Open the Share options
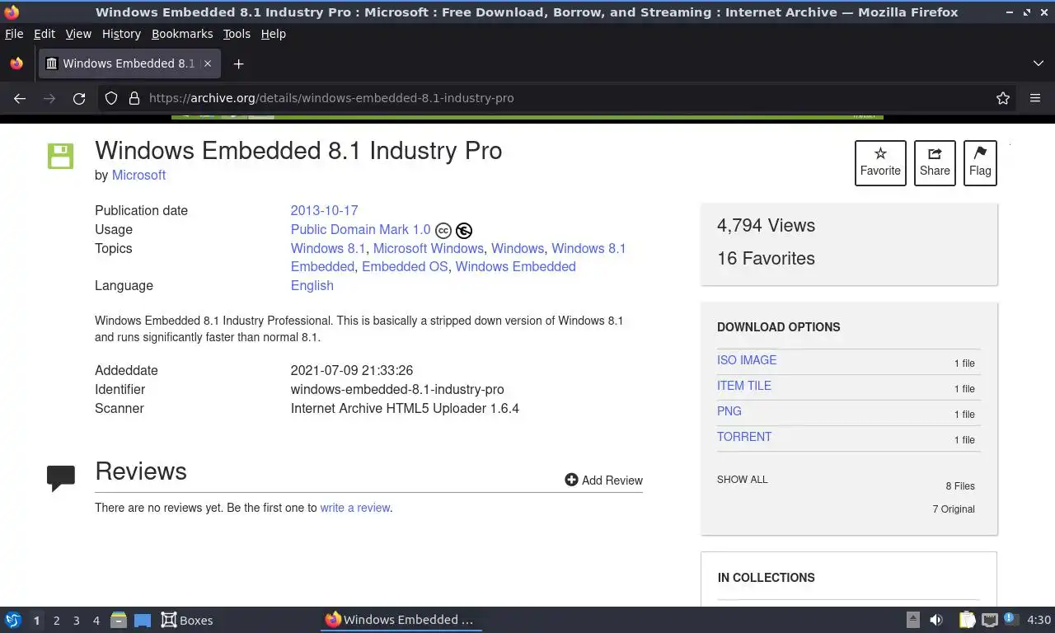The image size is (1055, 633). coord(935,162)
